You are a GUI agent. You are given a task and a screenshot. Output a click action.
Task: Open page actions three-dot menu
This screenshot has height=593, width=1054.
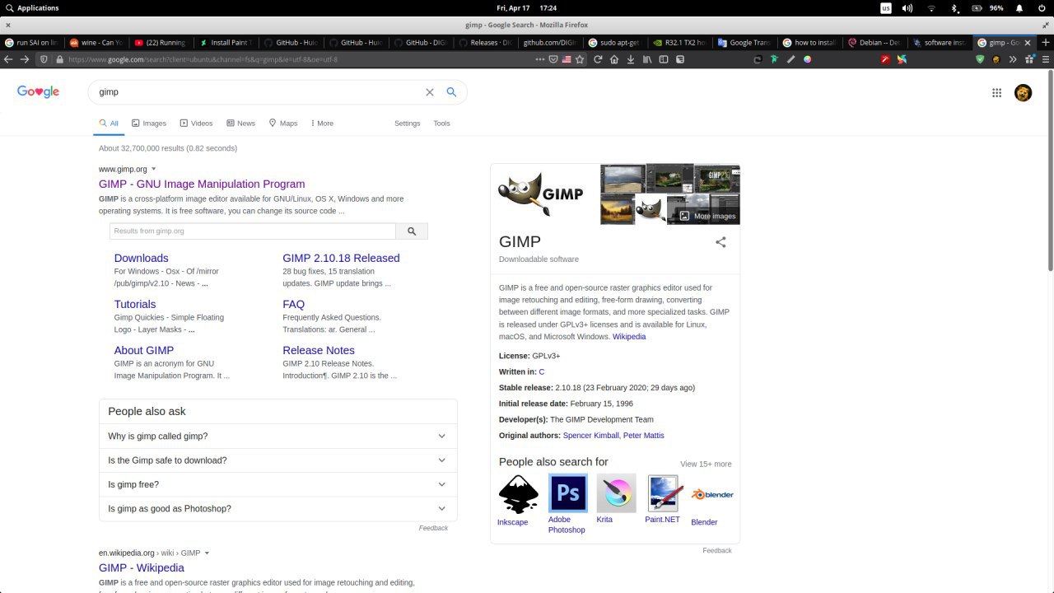[540, 59]
